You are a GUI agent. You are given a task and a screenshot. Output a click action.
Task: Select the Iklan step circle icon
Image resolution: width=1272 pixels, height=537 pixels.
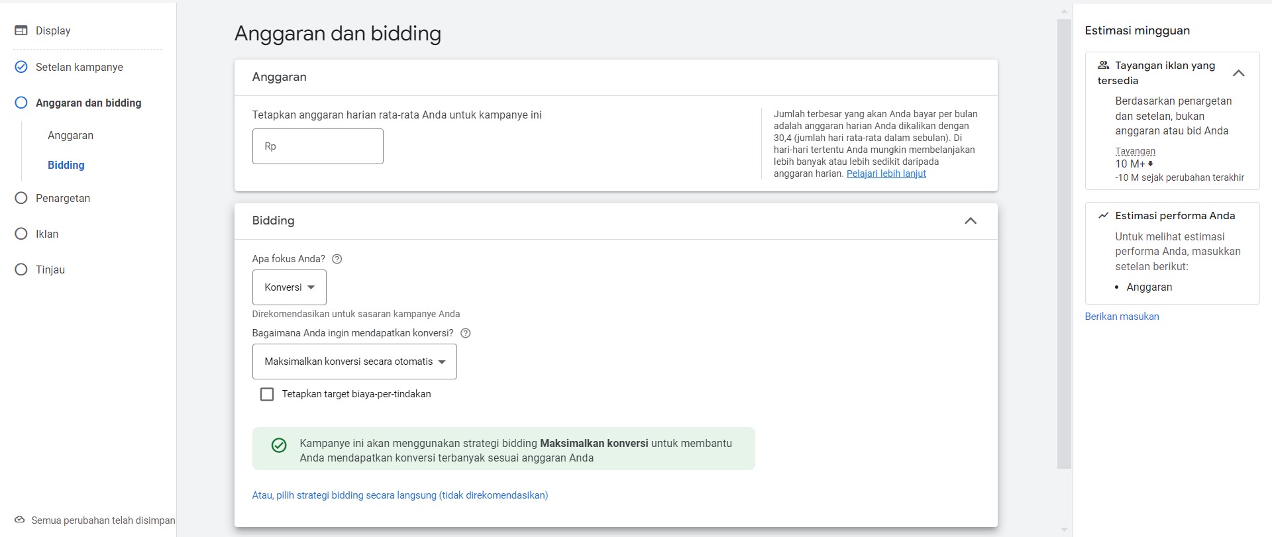[x=21, y=234]
